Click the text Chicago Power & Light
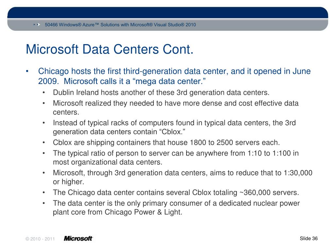Screen dimensions: 335x251 point(143,212)
